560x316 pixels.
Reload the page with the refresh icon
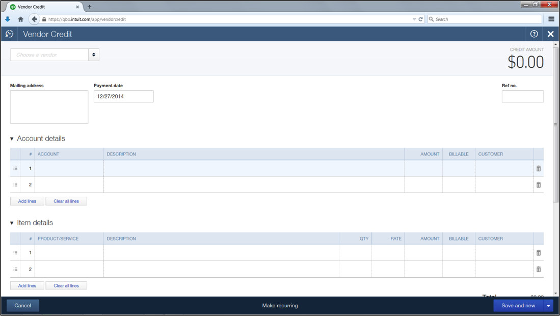[x=421, y=19]
